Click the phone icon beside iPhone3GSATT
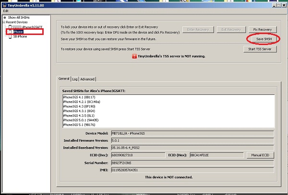Viewport: 288px width, 195px height. tap(10, 27)
